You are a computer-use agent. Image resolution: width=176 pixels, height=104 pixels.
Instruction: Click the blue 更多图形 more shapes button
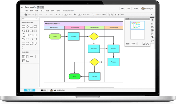coord(29,90)
